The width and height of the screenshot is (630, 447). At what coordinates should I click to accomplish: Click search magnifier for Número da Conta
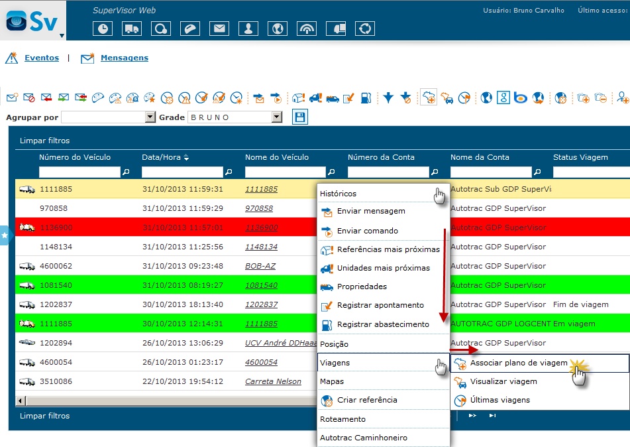tap(435, 172)
